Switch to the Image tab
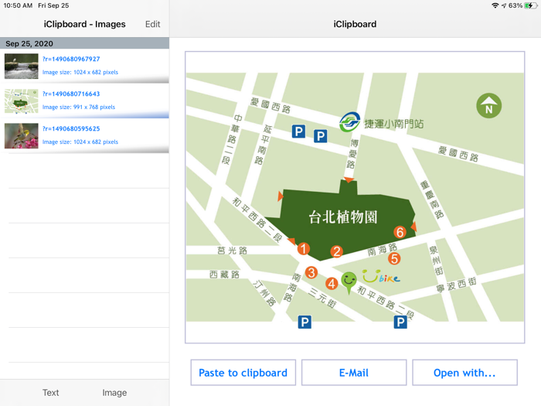The image size is (541, 406). [x=114, y=393]
